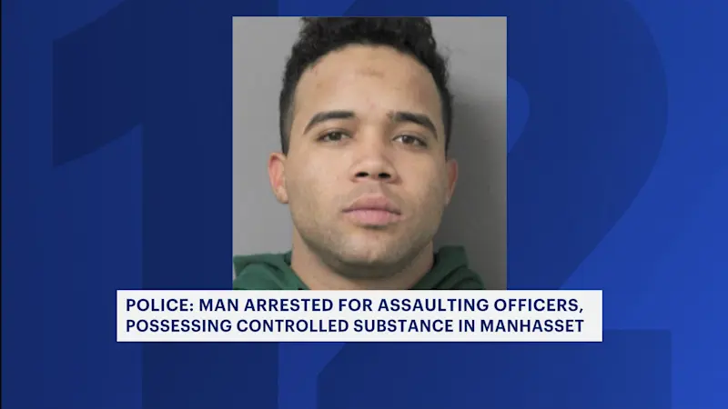This screenshot has width=728, height=409.
Task: Click the word MAN in the headline
Action: point(218,305)
